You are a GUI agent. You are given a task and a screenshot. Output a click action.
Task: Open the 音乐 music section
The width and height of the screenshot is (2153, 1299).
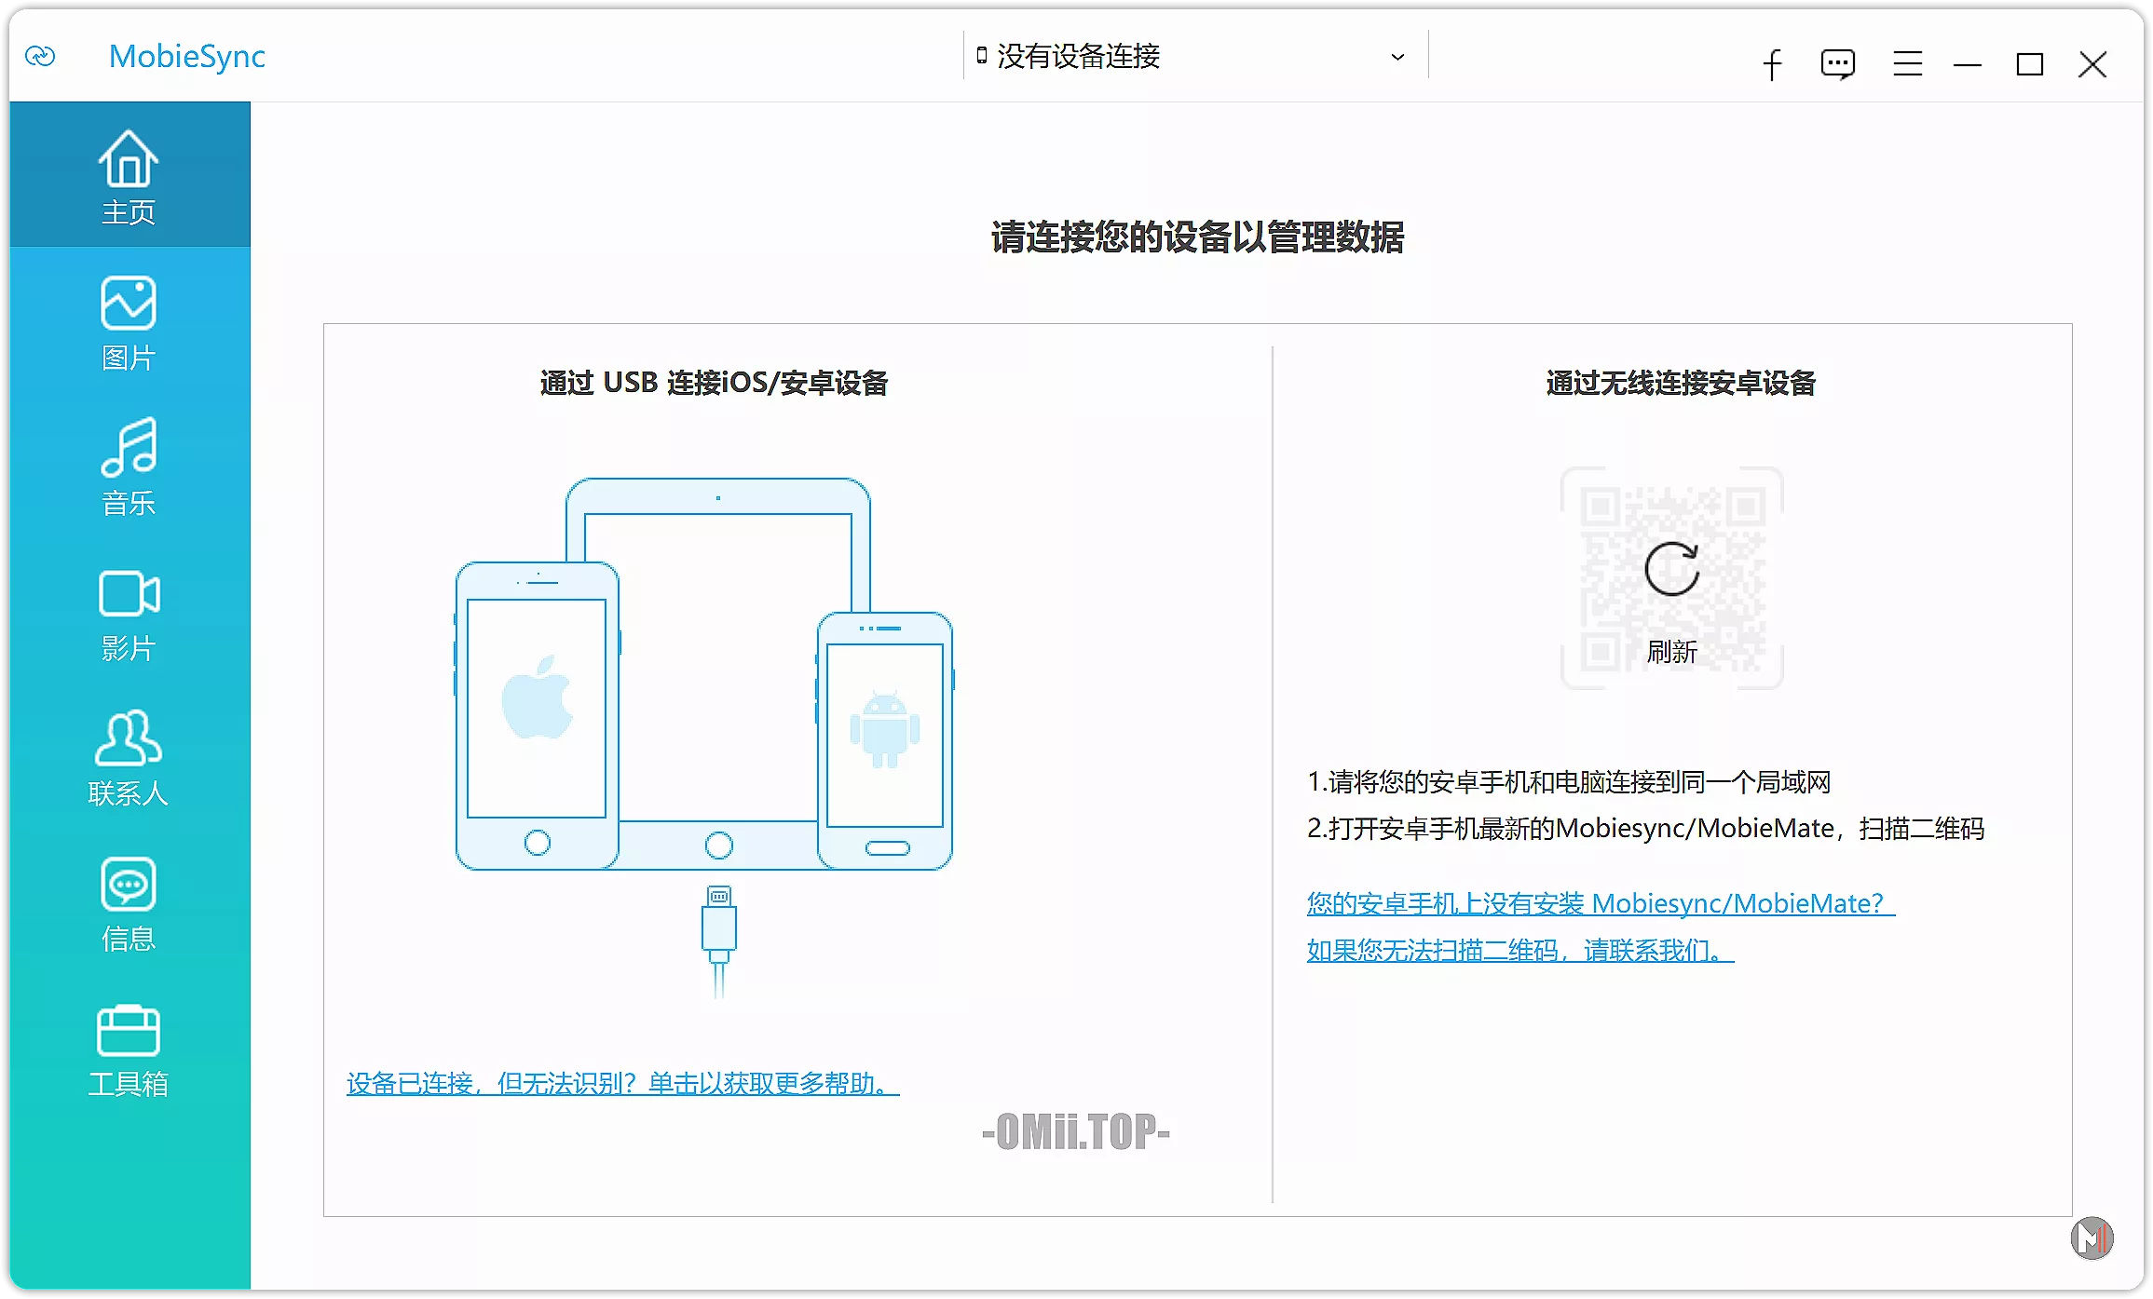point(129,467)
